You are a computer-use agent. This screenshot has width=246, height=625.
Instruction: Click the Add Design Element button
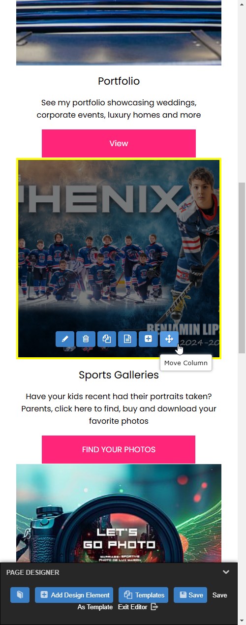click(74, 595)
